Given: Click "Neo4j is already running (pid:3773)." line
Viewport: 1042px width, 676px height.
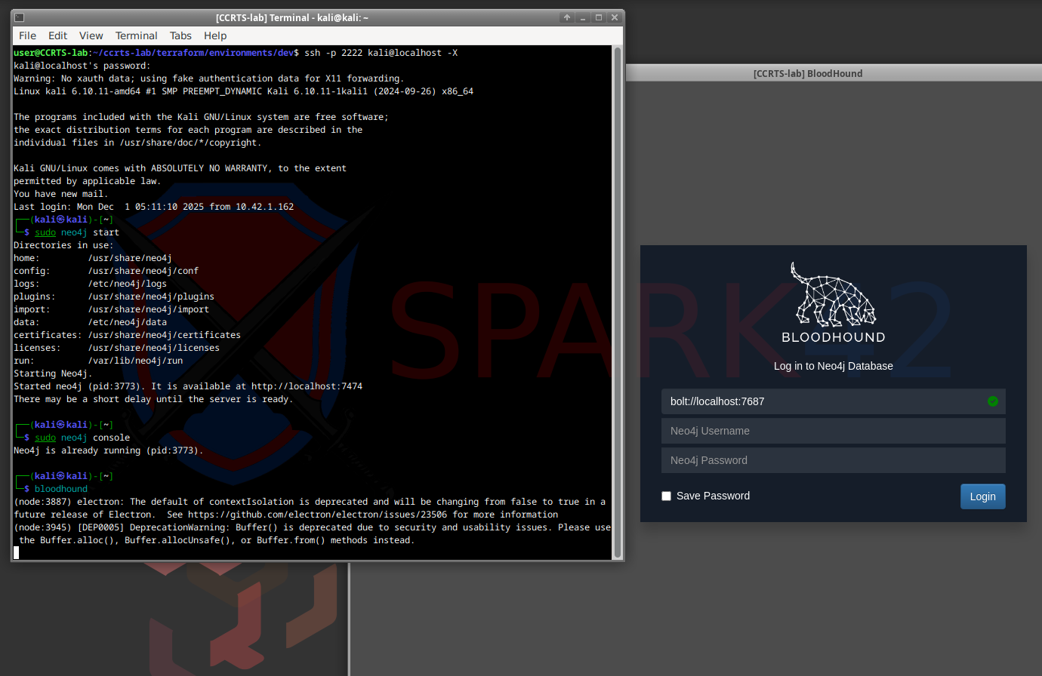Looking at the screenshot, I should coord(109,450).
